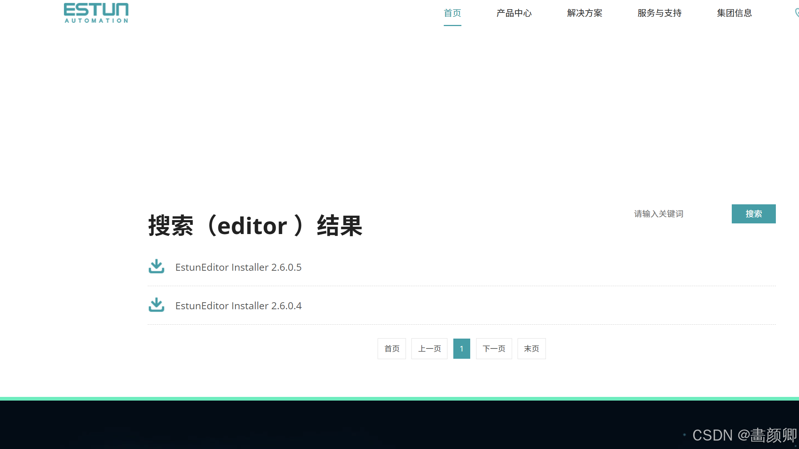Open the 服务与支持 navigation menu
The height and width of the screenshot is (449, 799).
[659, 13]
